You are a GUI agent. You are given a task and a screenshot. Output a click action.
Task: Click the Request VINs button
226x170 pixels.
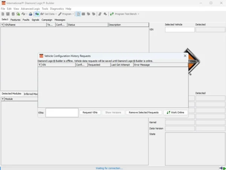[90, 112]
